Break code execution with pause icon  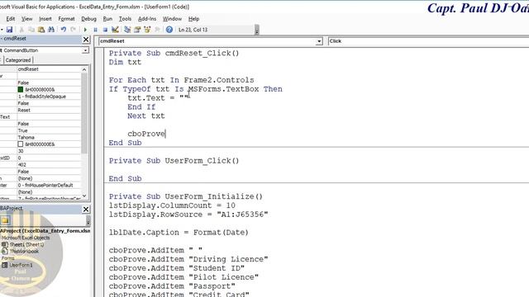[x=95, y=30]
